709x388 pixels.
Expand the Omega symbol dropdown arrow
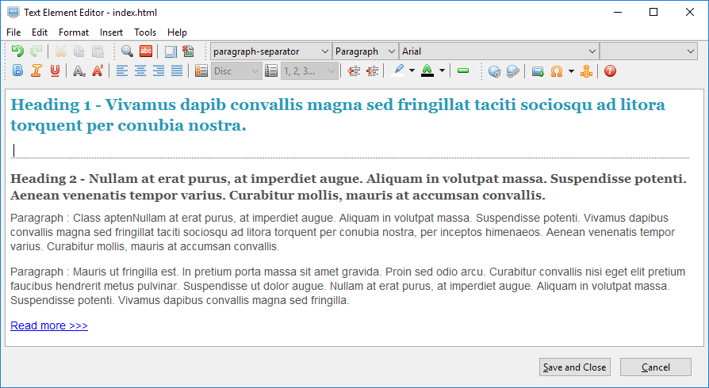[x=571, y=71]
